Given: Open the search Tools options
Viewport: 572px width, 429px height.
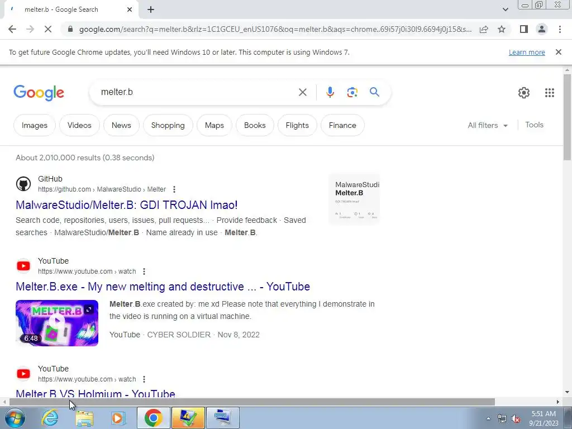Looking at the screenshot, I should [535, 125].
